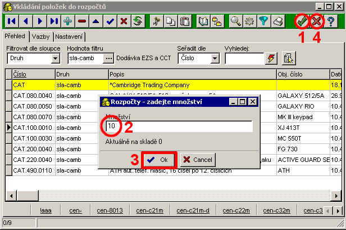The image size is (346, 230).
Task: Click the Množství quantity input field
Action: (180, 126)
